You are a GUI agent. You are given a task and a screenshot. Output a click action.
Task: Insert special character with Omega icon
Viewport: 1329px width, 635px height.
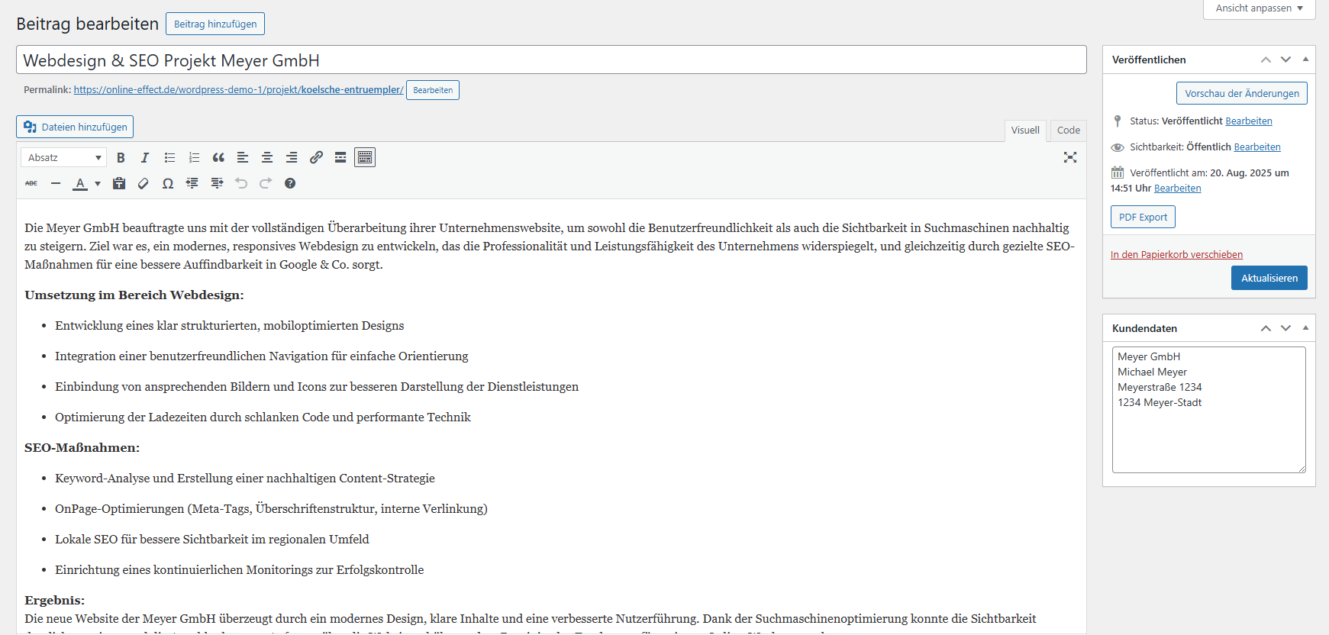point(168,183)
